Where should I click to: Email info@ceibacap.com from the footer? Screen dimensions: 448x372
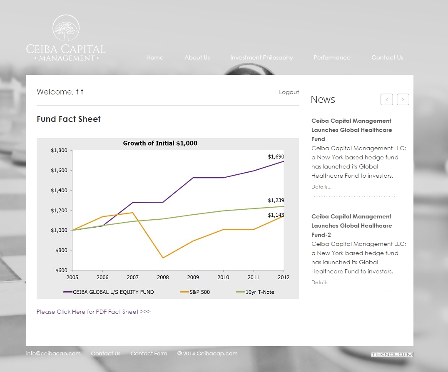(53, 353)
